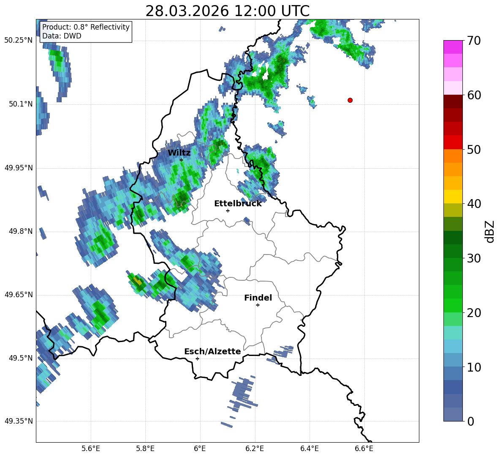Click the 28.03.2026 12:00 UTC title

pos(227,11)
